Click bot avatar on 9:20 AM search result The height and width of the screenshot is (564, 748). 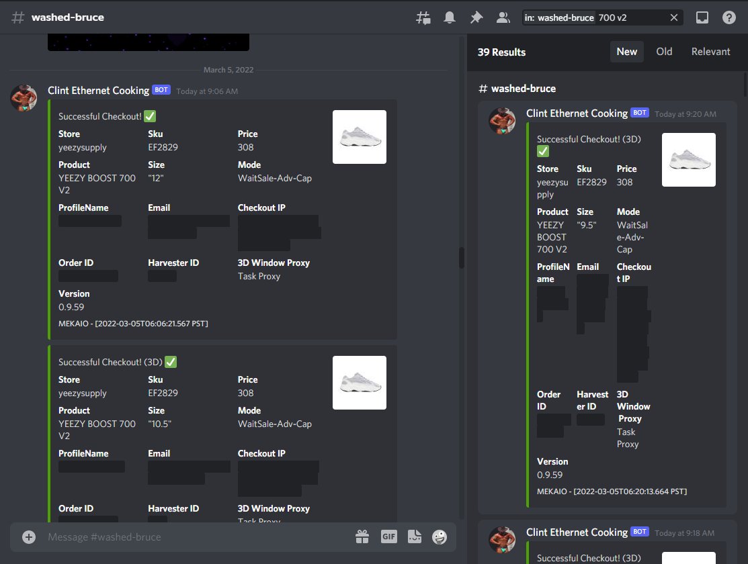point(502,121)
